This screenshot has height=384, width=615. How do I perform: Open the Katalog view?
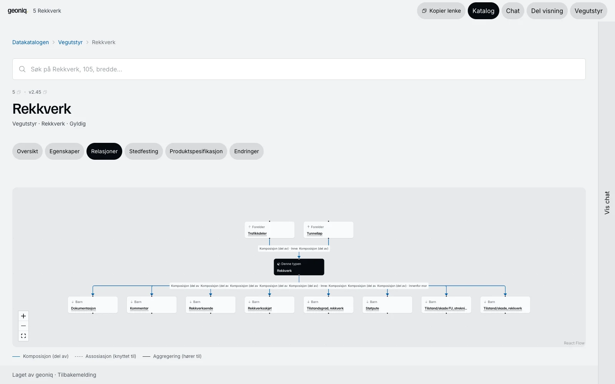(x=484, y=11)
